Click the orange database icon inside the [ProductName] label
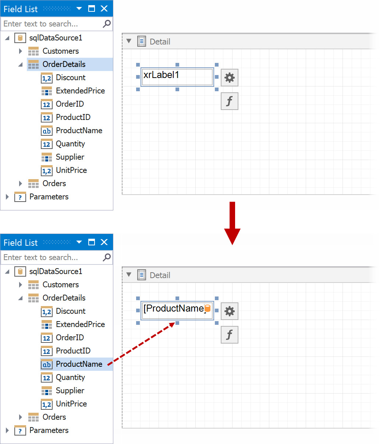This screenshot has width=383, height=444. [x=208, y=308]
